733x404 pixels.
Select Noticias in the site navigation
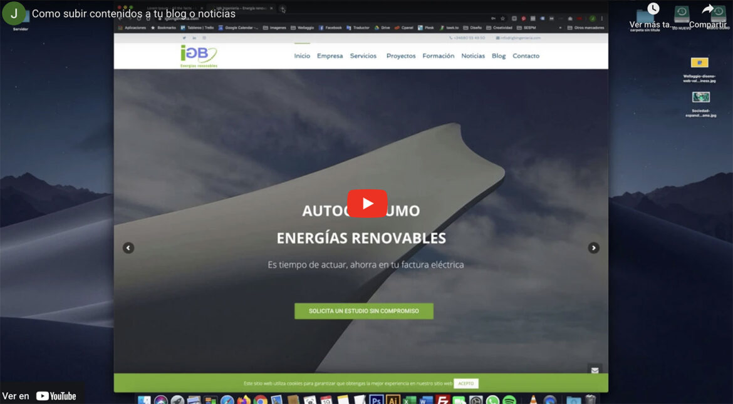pos(473,56)
